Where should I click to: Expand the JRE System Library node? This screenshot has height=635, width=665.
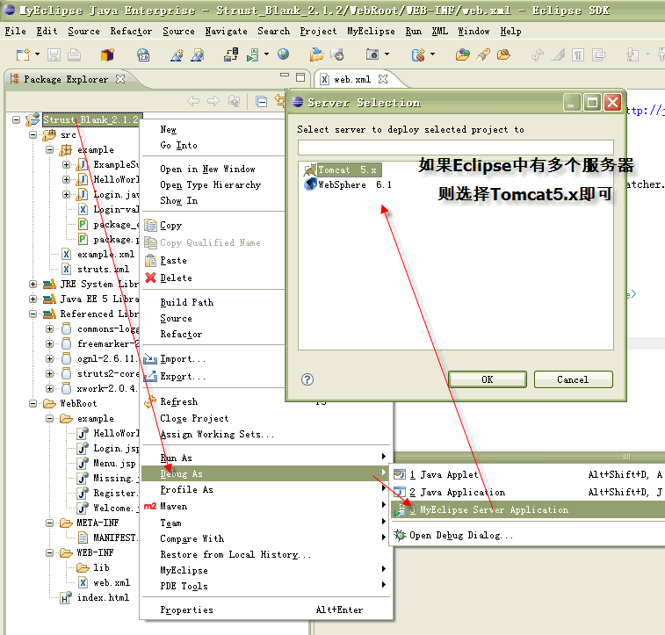tap(33, 284)
